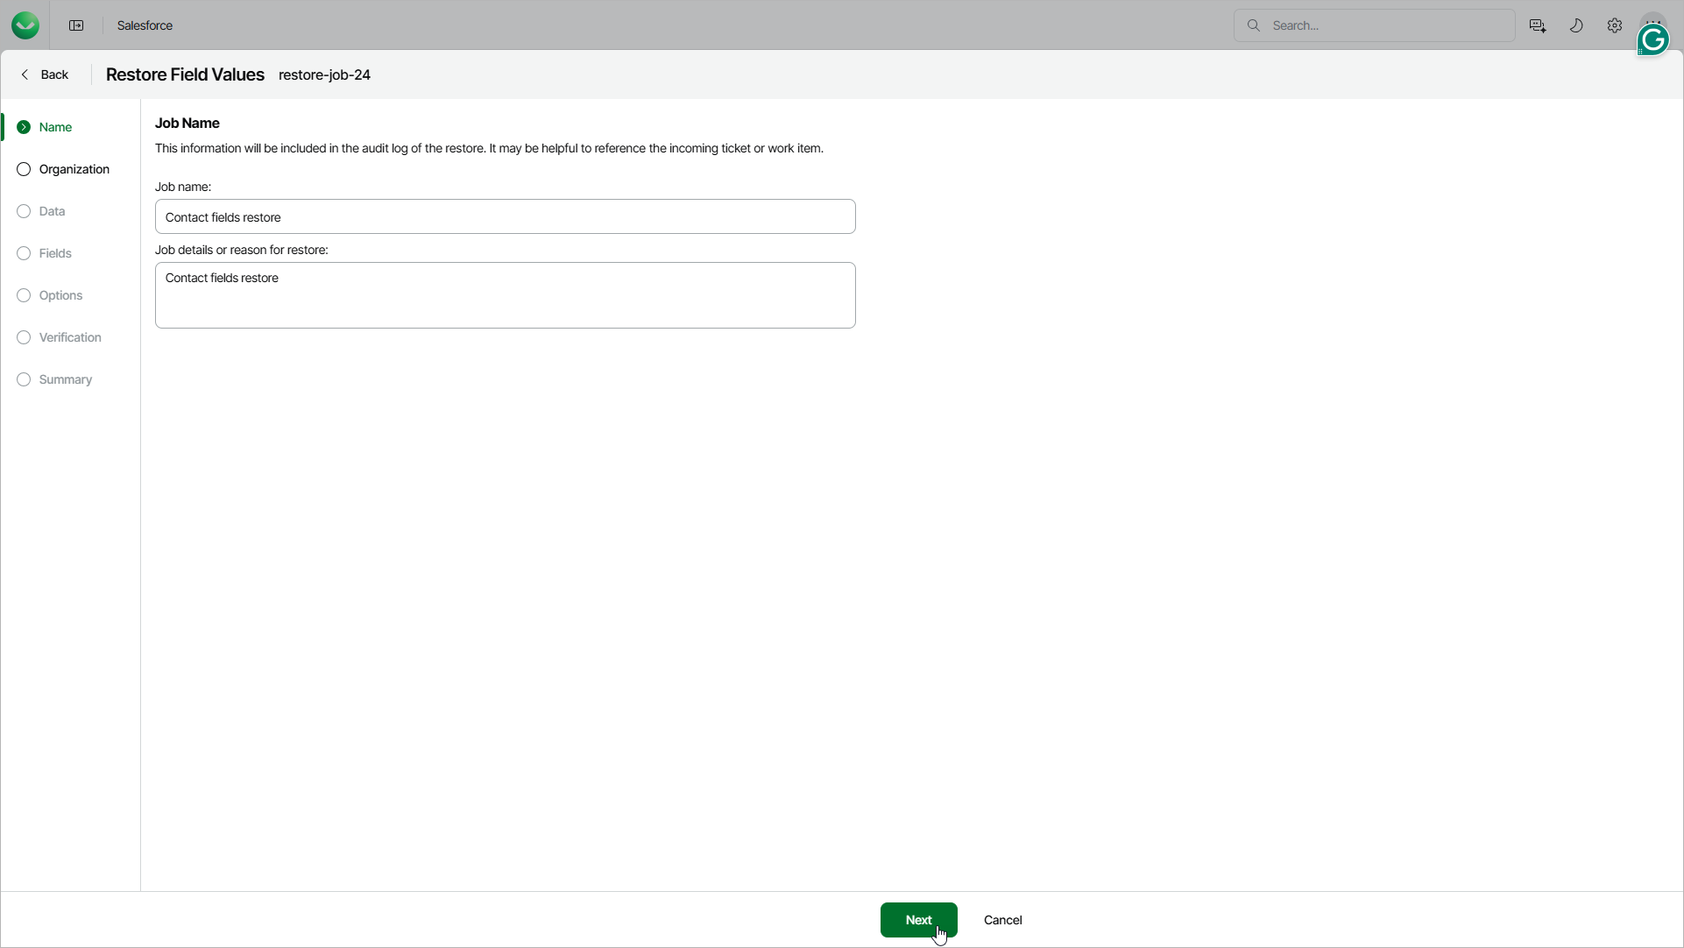The image size is (1684, 948).
Task: Select the Data step indicator
Action: [x=52, y=211]
